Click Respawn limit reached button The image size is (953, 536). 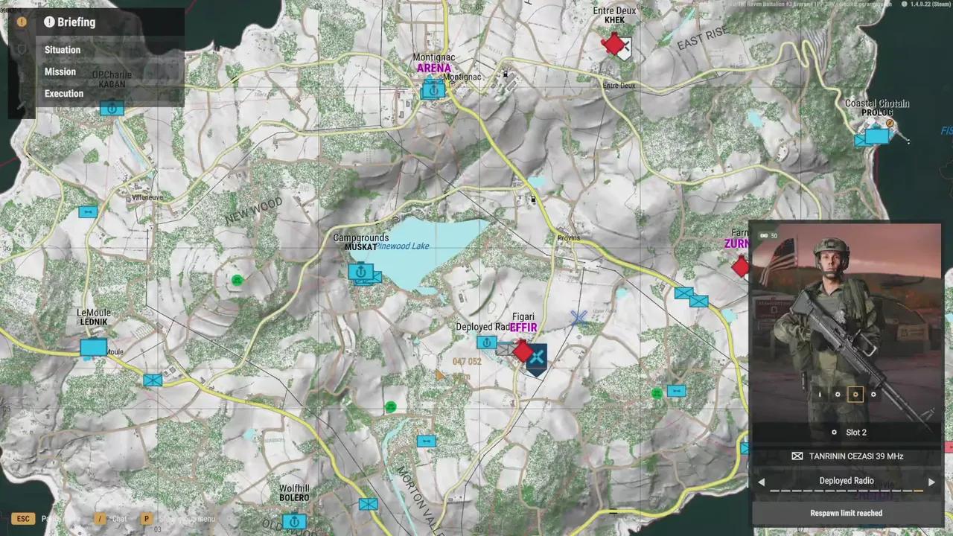847,513
